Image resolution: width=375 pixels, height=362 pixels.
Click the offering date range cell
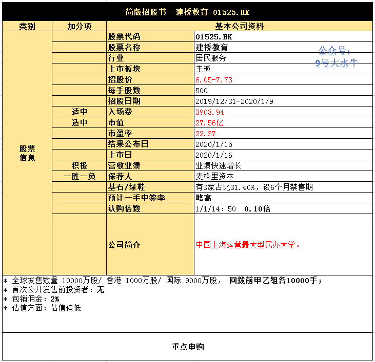(283, 101)
